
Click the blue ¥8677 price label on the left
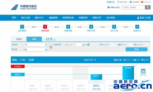click(18, 74)
